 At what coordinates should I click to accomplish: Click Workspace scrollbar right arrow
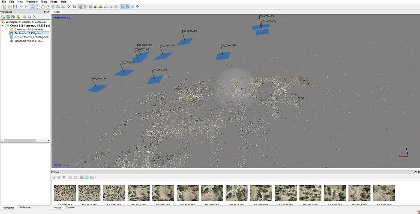point(48,141)
